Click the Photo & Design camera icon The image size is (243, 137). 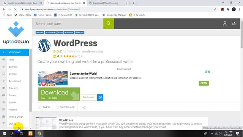click(x=3, y=116)
